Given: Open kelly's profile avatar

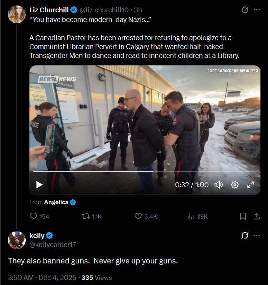Looking at the screenshot, I should (x=17, y=240).
